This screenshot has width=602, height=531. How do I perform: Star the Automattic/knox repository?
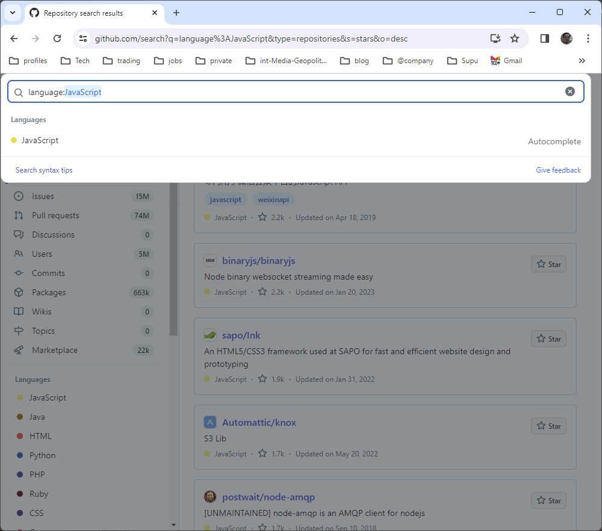[548, 426]
